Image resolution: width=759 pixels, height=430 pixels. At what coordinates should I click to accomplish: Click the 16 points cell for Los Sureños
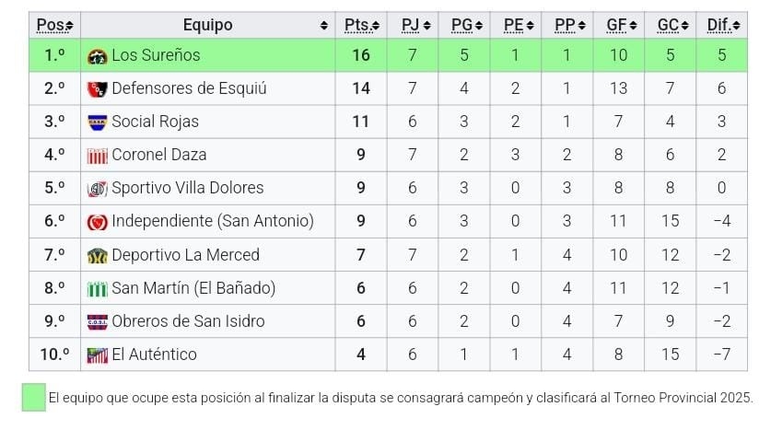(x=361, y=55)
